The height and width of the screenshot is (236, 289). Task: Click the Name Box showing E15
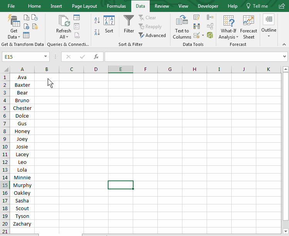pyautogui.click(x=22, y=57)
